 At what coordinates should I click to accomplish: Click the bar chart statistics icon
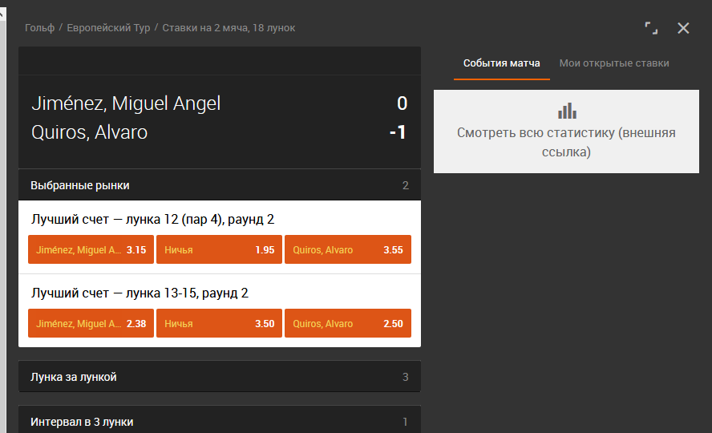567,111
